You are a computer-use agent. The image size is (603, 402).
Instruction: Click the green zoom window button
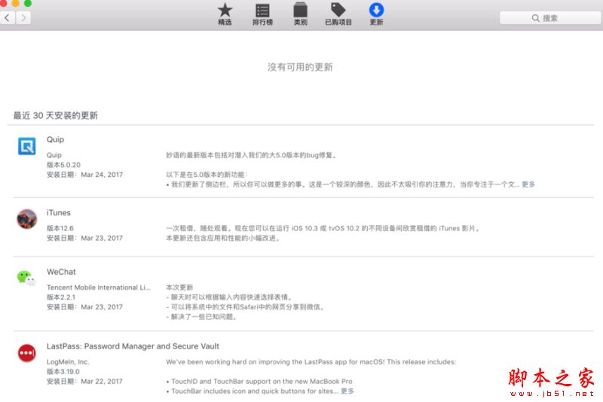[x=28, y=3]
